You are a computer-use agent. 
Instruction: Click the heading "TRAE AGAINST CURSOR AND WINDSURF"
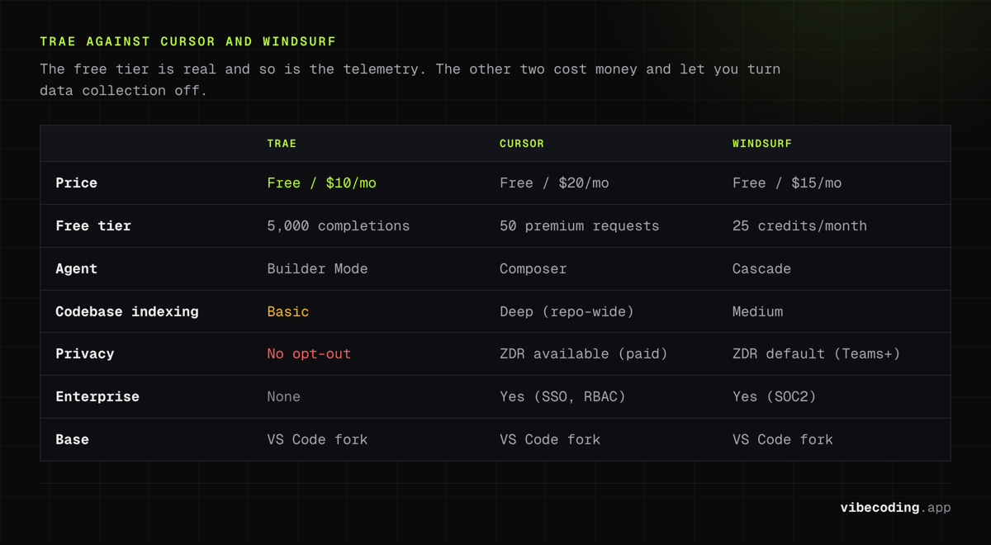(188, 41)
